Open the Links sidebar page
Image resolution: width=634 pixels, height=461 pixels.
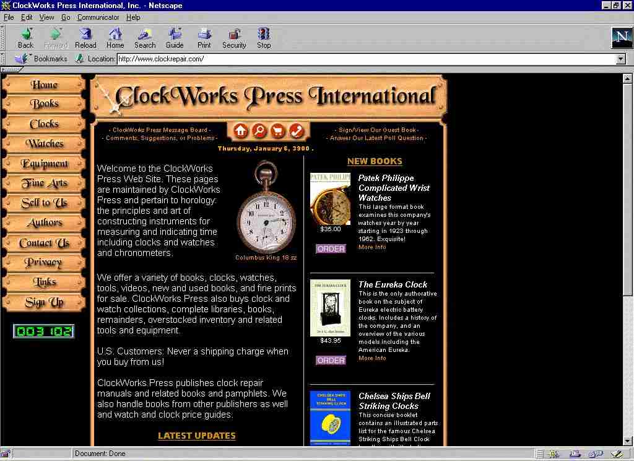tap(44, 282)
